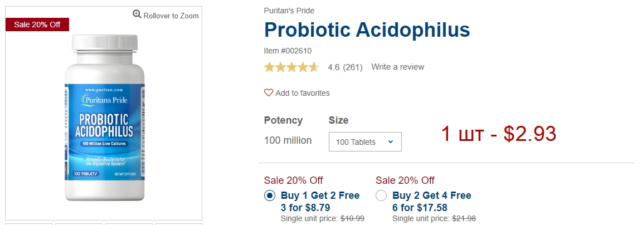Click the Sale 20% Off badge on image

click(37, 25)
